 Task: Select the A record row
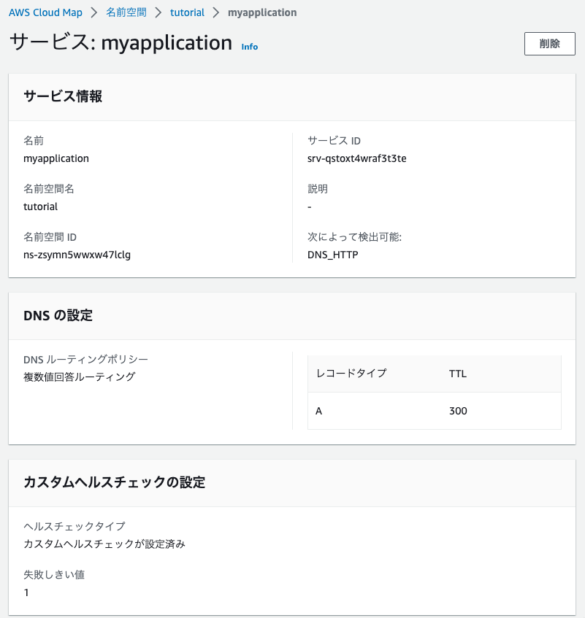pyautogui.click(x=435, y=411)
